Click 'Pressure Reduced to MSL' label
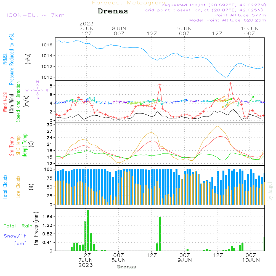This screenshot has height=276, width=276. click(11, 59)
